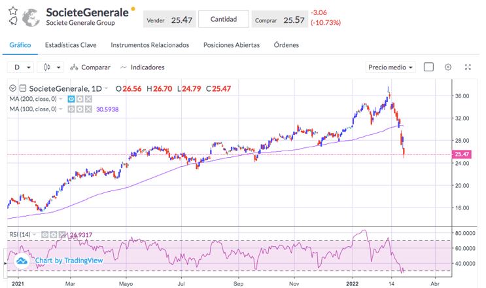The image size is (486, 288).
Task: Click Vender 25.47 button
Action: pos(169,20)
